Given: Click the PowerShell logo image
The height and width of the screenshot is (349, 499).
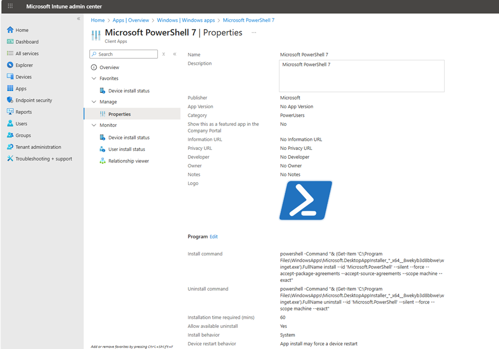Looking at the screenshot, I should pos(306,201).
